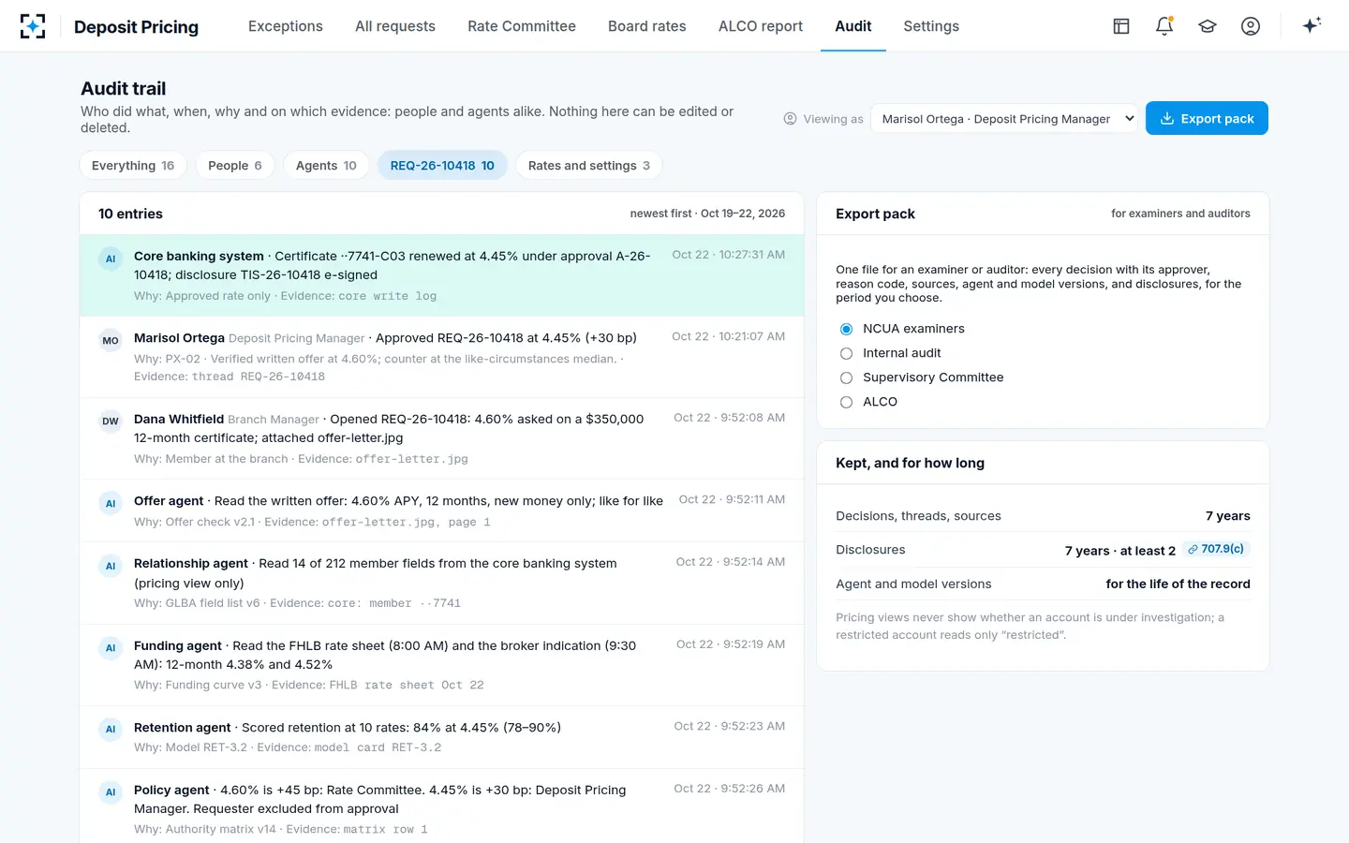Image resolution: width=1349 pixels, height=843 pixels.
Task: Click the "Oct 22 · 10:21:07 AM" timestamp
Action: (729, 336)
